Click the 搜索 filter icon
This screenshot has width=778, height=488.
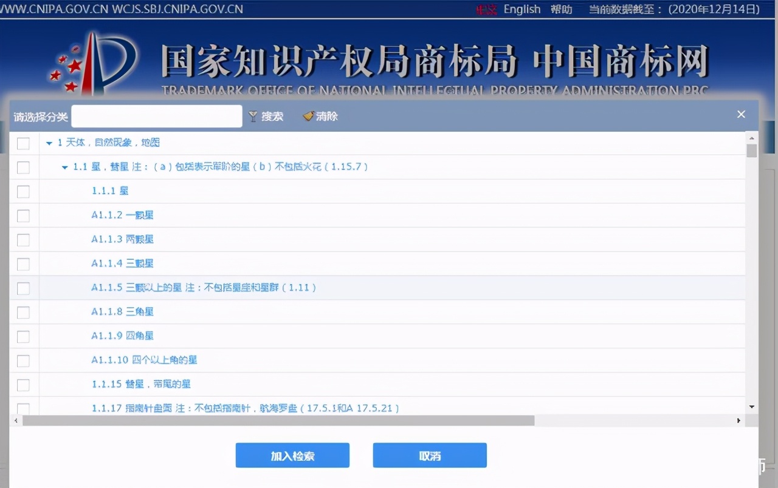click(253, 116)
